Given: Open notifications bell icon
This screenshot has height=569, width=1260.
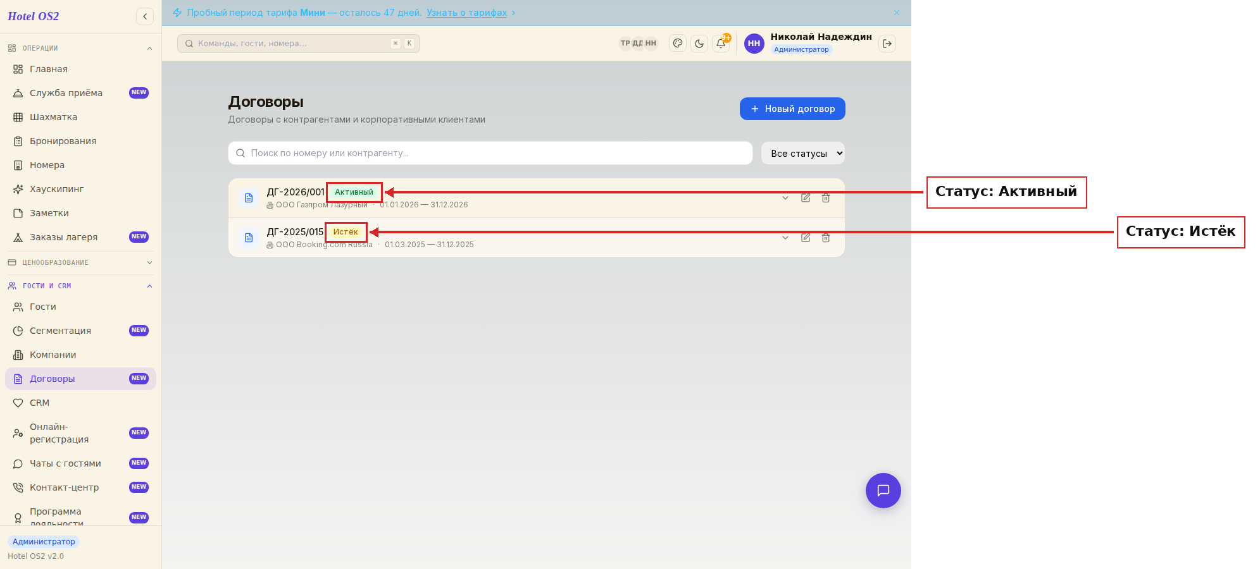Looking at the screenshot, I should click(721, 44).
